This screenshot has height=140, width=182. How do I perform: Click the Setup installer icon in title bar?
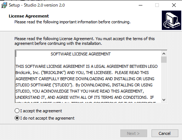pos(4,5)
